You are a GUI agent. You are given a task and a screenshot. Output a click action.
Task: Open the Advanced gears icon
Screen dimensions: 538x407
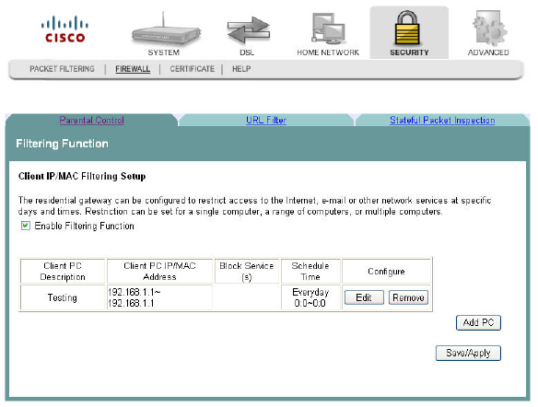tap(489, 29)
